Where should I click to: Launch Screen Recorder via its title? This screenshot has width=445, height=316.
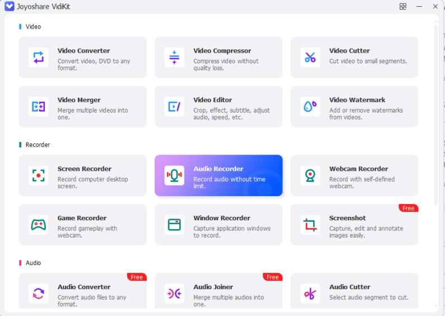84,169
